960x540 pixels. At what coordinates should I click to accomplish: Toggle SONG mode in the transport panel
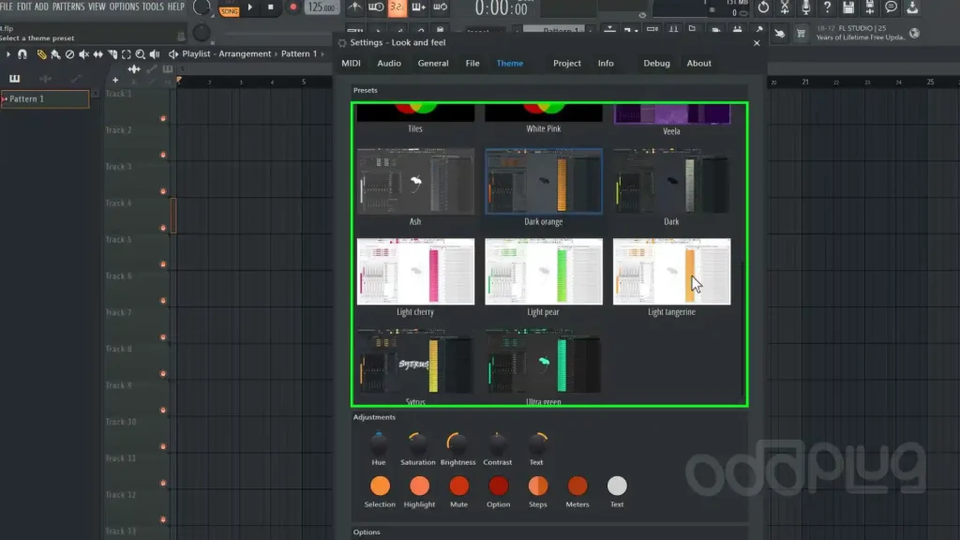coord(229,11)
